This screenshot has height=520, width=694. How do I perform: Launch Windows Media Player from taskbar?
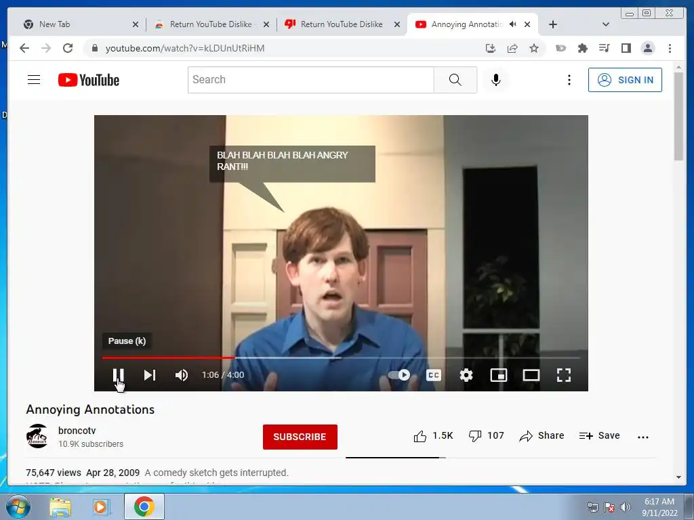click(x=100, y=506)
